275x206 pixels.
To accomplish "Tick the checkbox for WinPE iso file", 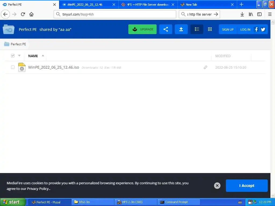I will coord(13,67).
